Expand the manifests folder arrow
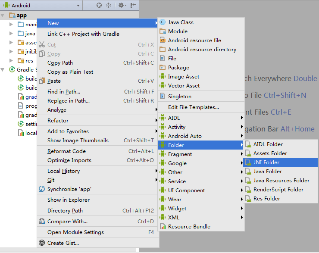Image resolution: width=319 pixels, height=253 pixels. point(11,25)
